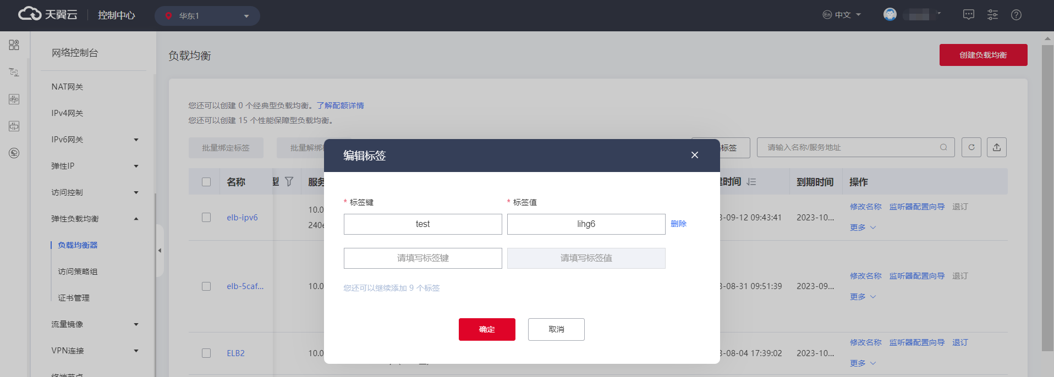This screenshot has width=1054, height=377.
Task: Open the services grid icon in left rail
Action: (14, 45)
